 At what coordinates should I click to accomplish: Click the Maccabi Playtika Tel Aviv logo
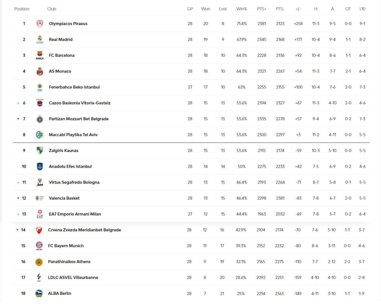pyautogui.click(x=40, y=135)
